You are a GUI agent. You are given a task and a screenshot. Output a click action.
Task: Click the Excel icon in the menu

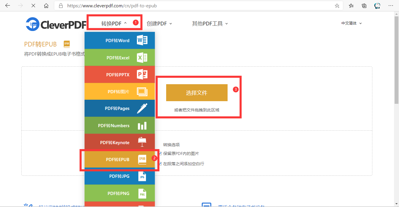pos(142,58)
